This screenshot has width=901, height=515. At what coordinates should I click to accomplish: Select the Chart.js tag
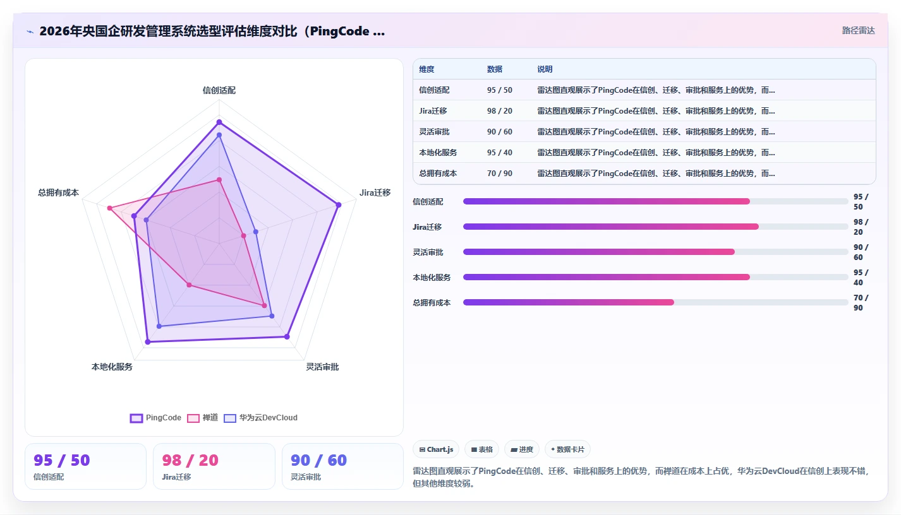(x=436, y=449)
